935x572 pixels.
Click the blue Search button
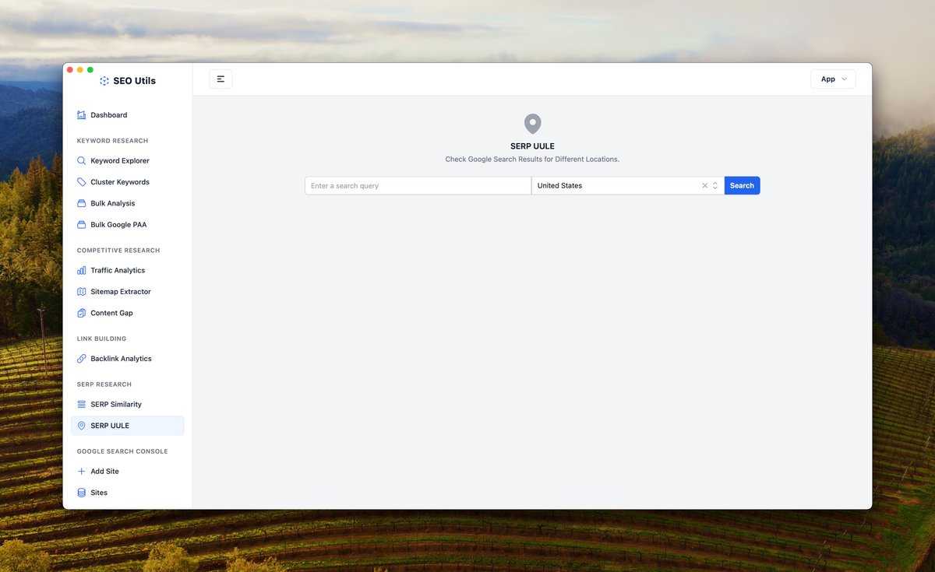point(742,186)
